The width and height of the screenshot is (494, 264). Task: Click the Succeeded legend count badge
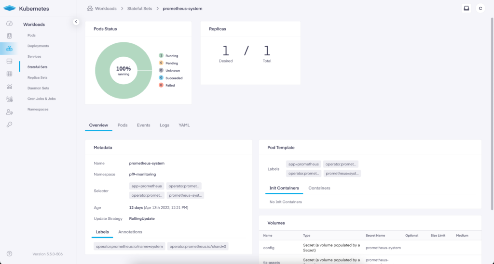[x=161, y=77]
